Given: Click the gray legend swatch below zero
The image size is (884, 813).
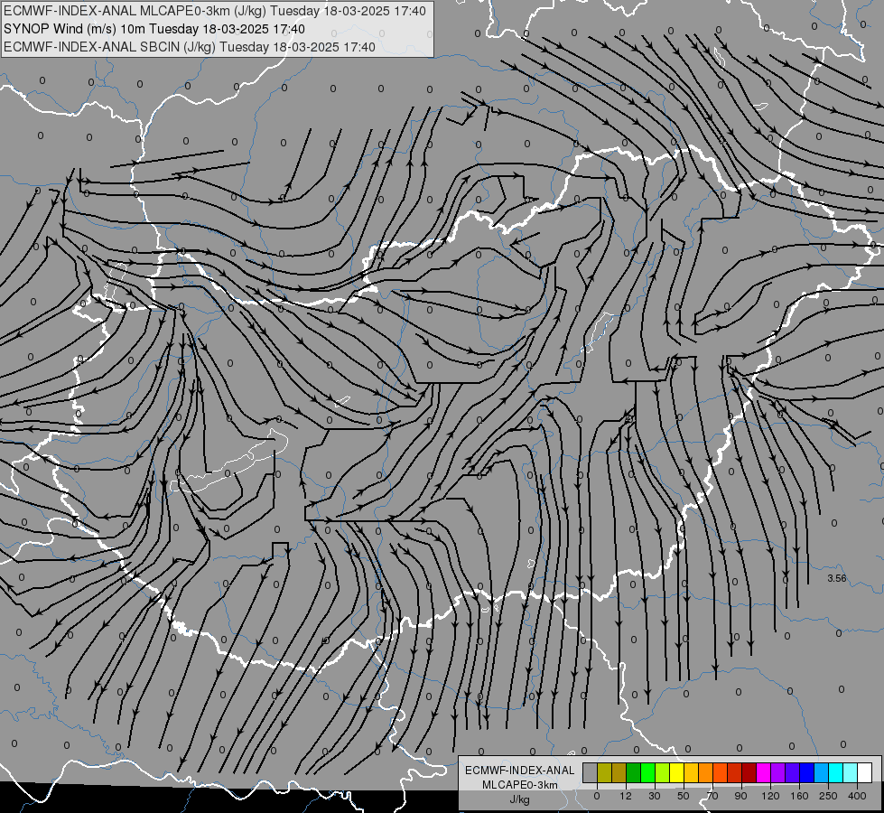Looking at the screenshot, I should click(x=591, y=773).
